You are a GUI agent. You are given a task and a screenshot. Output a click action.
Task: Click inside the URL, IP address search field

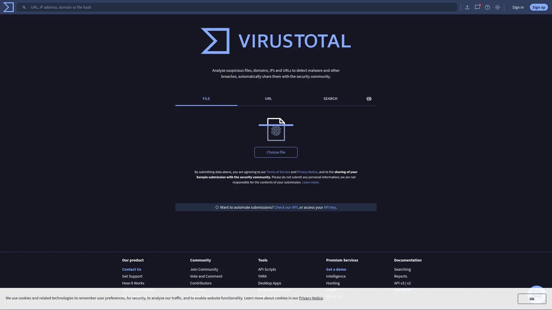[x=115, y=7]
